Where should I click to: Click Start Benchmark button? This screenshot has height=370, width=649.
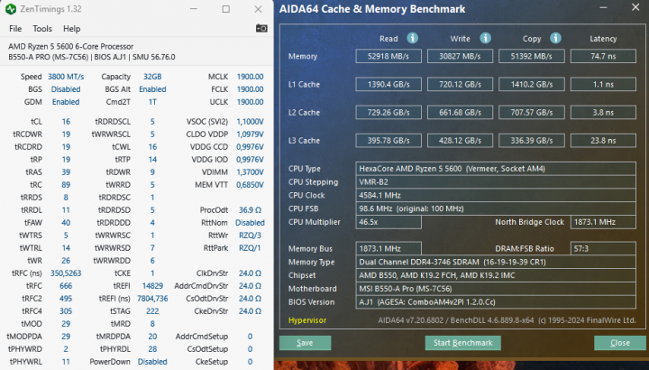coord(462,343)
